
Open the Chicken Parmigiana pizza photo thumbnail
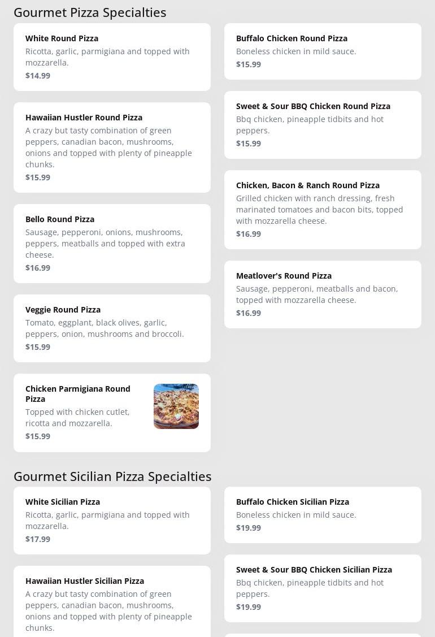[176, 406]
